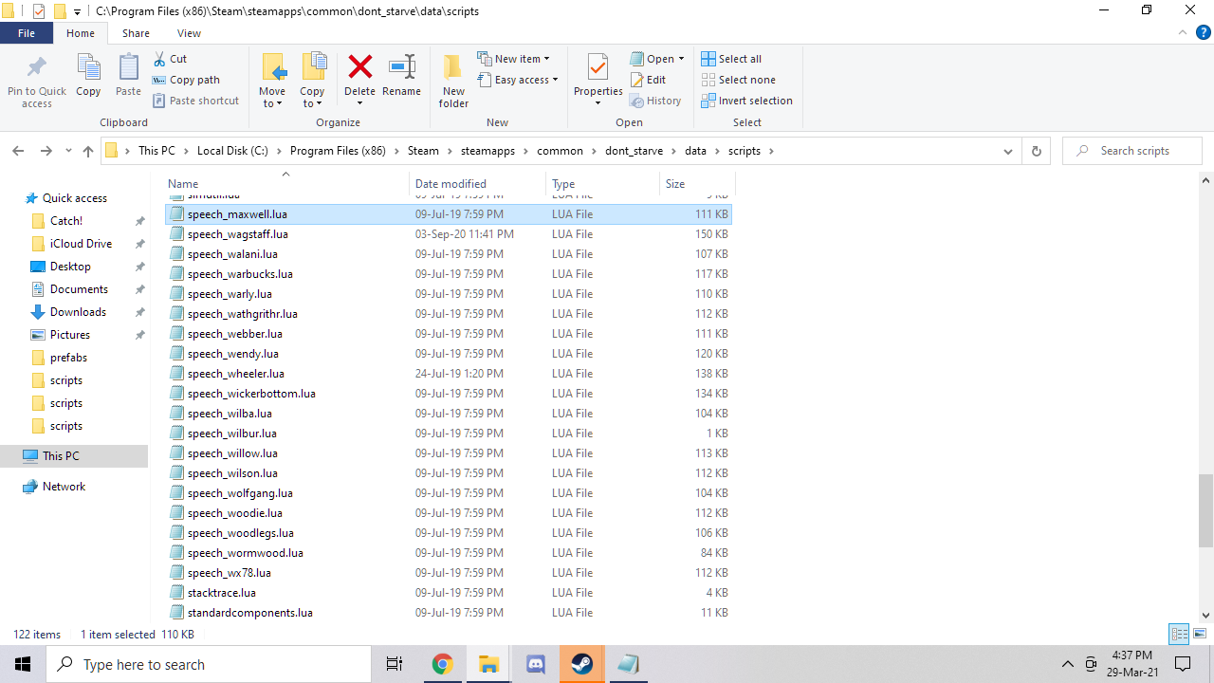
Task: Switch to large icons view toggle
Action: tap(1200, 635)
